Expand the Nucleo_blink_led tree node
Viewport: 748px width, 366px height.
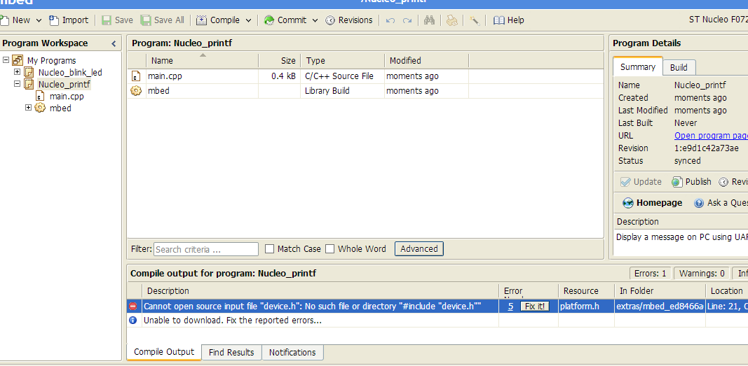[x=17, y=72]
